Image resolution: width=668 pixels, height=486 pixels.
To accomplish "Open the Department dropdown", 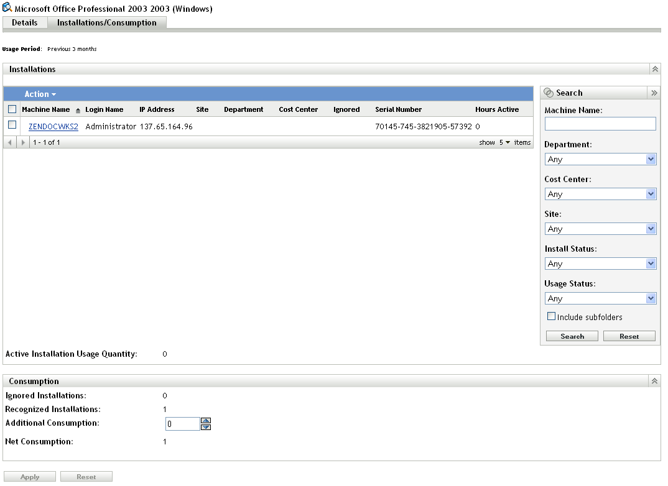I will 600,159.
